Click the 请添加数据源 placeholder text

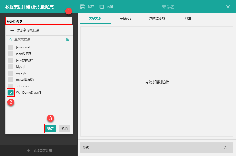coord(157,82)
